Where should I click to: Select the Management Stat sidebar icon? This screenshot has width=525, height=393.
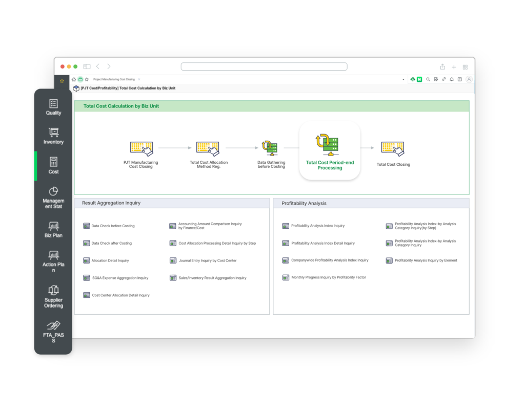(x=53, y=198)
